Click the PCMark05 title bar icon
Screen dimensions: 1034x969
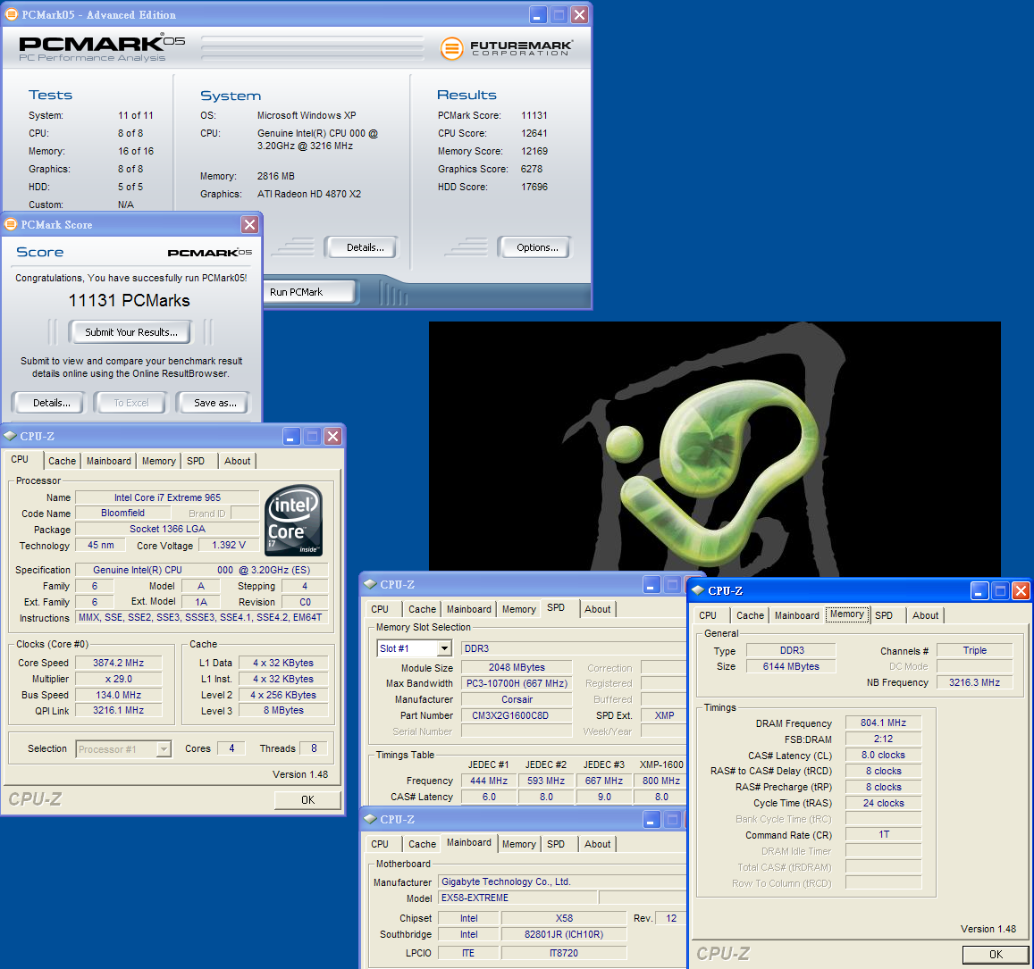(x=12, y=15)
